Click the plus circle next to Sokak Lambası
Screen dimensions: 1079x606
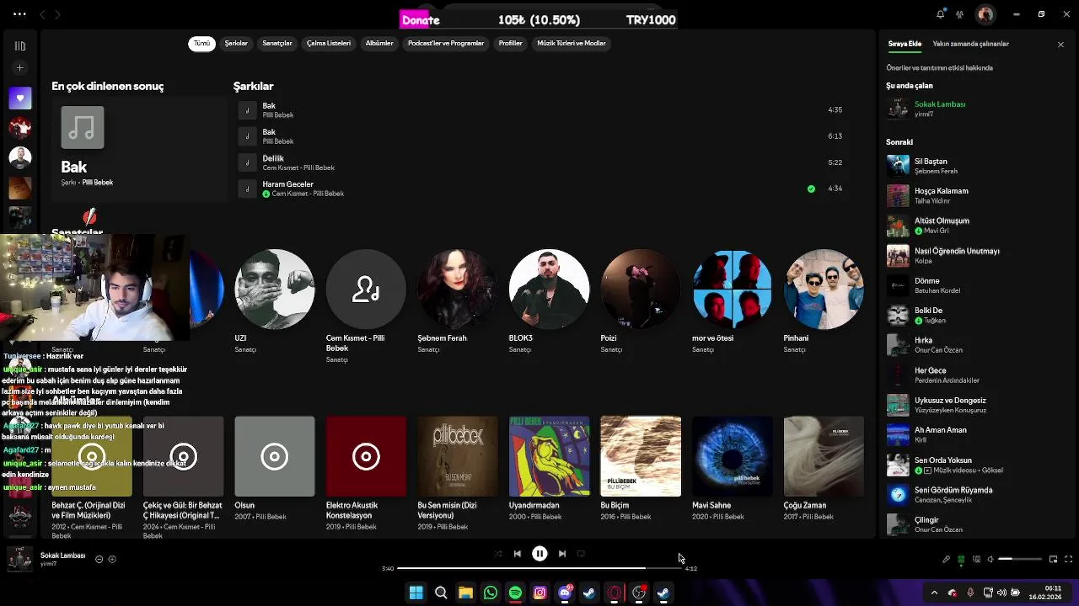[x=112, y=559]
